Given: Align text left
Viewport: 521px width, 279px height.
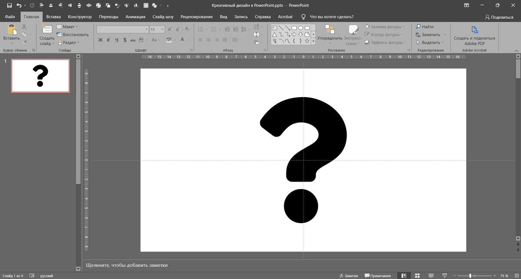Looking at the screenshot, I should 201,40.
